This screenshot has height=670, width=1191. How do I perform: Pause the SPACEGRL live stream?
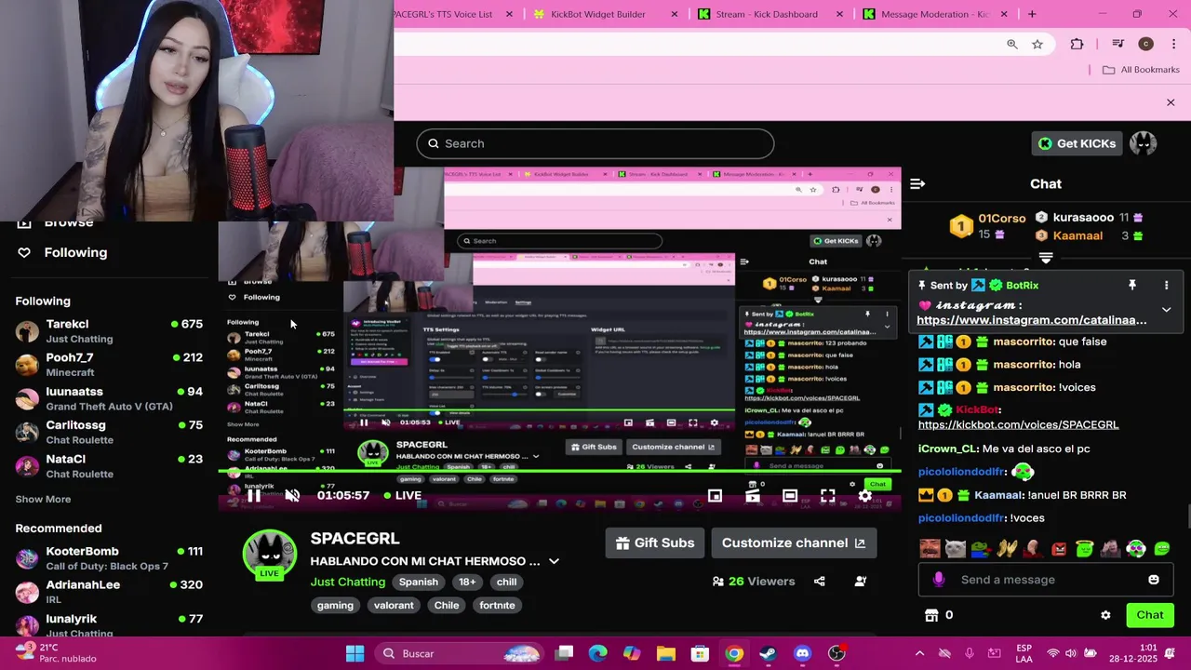coord(254,496)
